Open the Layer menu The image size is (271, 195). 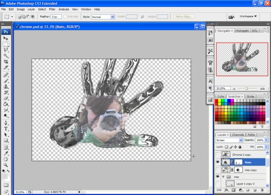31,9
